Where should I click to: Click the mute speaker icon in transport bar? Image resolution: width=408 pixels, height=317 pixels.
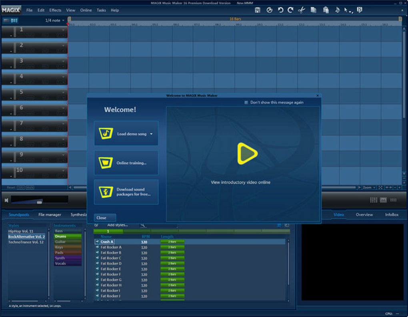coord(6,200)
